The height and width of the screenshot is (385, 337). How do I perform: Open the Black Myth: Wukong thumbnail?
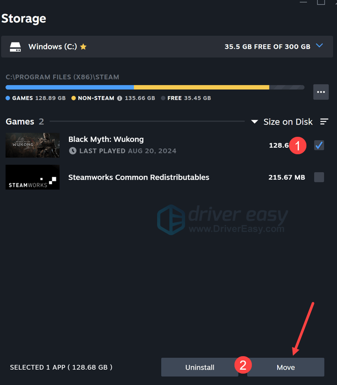33,145
